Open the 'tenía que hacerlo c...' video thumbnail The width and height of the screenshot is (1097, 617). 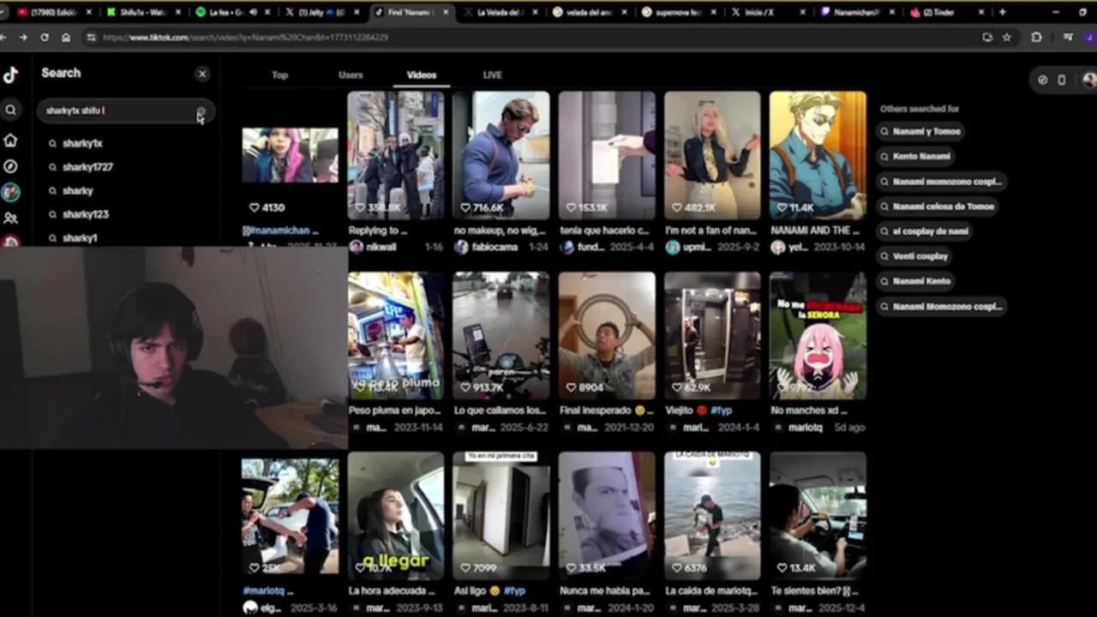pos(607,155)
